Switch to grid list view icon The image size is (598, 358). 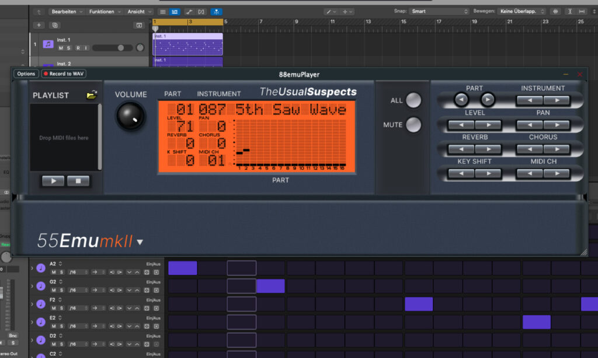point(163,12)
